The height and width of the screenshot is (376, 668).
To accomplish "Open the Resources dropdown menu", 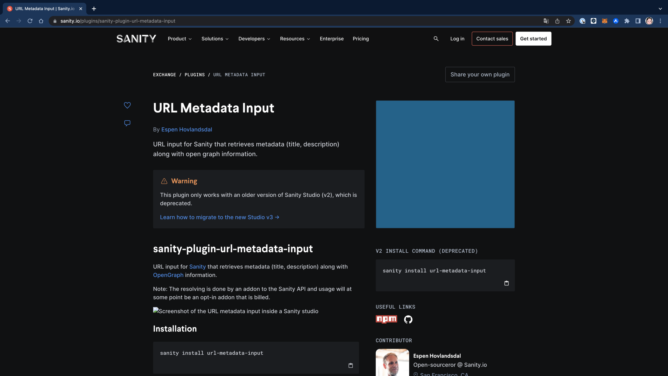I will (295, 39).
